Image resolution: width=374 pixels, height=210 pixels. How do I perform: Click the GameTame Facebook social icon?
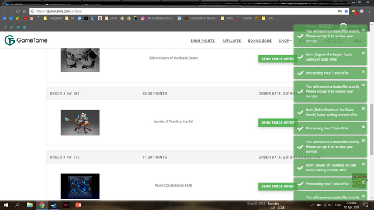tap(6, 27)
